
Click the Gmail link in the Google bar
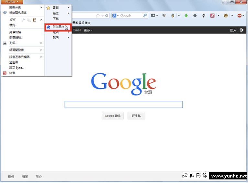[x=77, y=30]
